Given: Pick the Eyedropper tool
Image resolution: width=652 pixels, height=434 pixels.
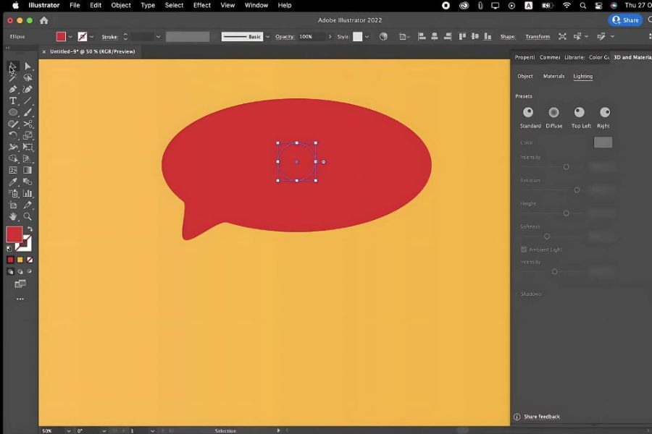Looking at the screenshot, I should click(13, 182).
